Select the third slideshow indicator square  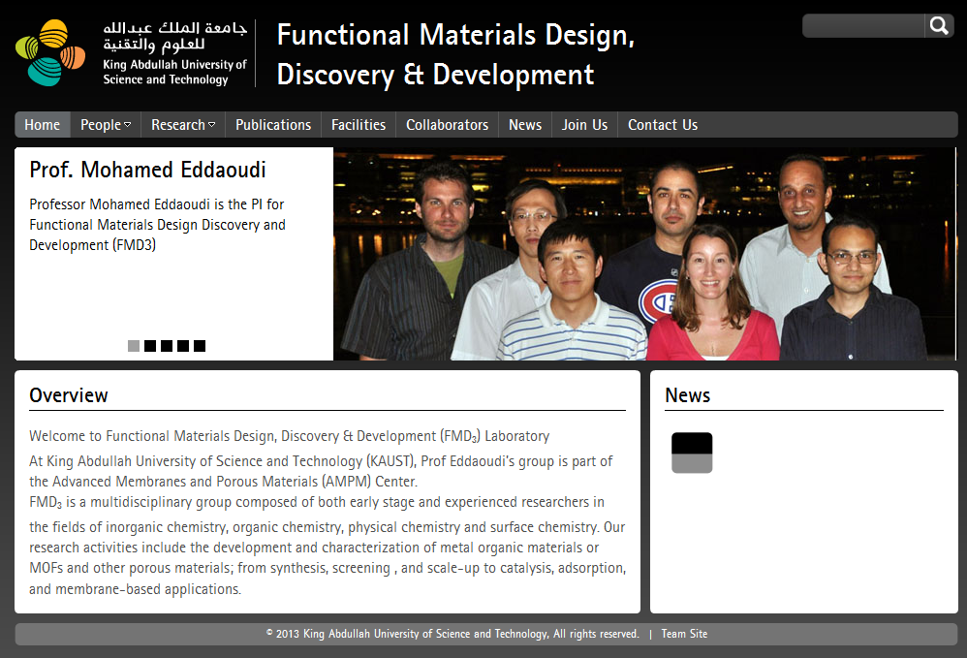(x=167, y=346)
